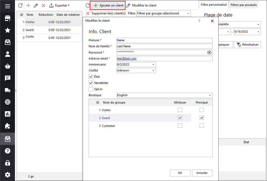Click the Adresse email field

164,59
